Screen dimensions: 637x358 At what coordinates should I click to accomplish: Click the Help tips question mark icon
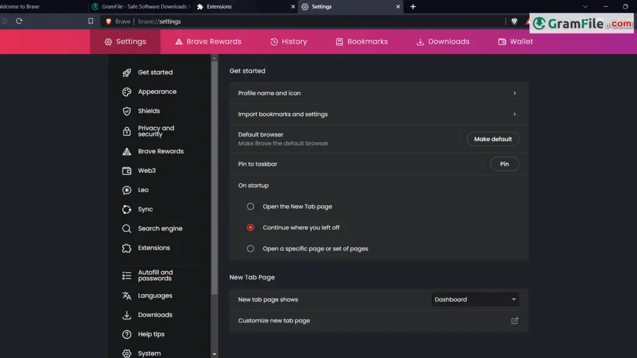(127, 334)
